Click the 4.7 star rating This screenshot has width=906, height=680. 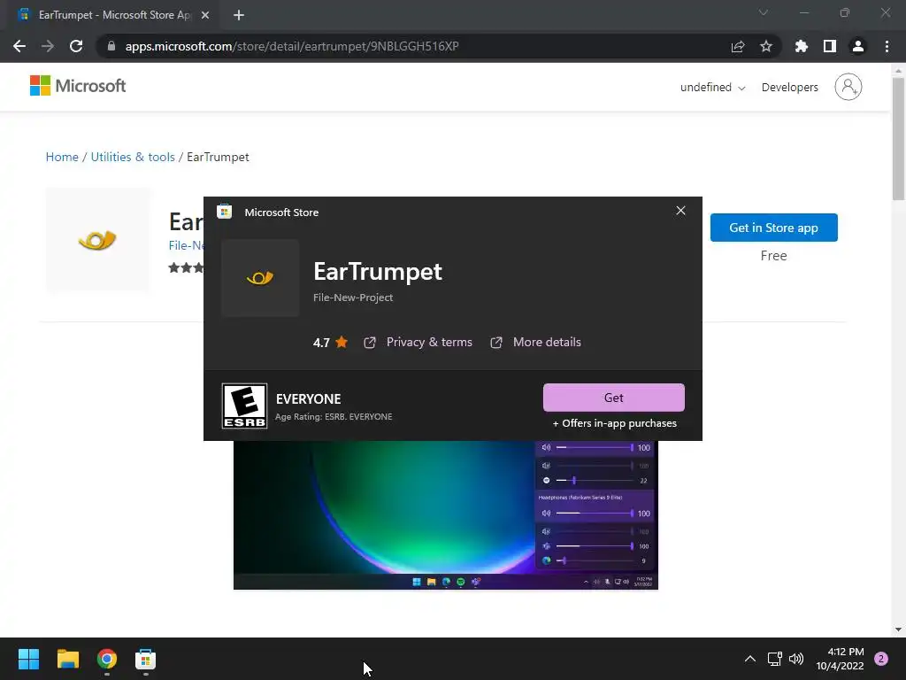pos(331,343)
